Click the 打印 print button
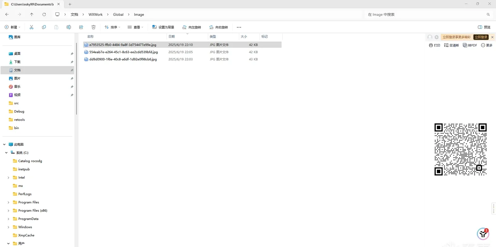 point(435,45)
